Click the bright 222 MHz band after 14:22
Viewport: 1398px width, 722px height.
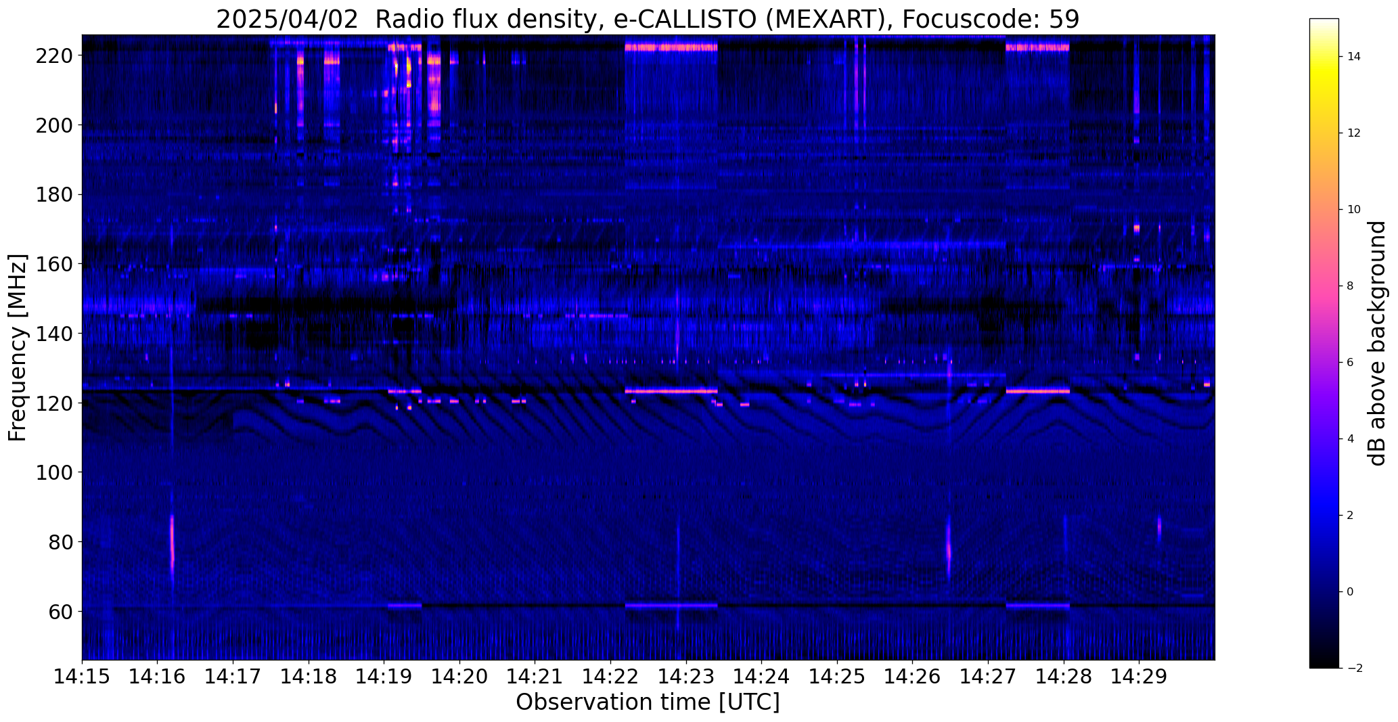(x=671, y=47)
